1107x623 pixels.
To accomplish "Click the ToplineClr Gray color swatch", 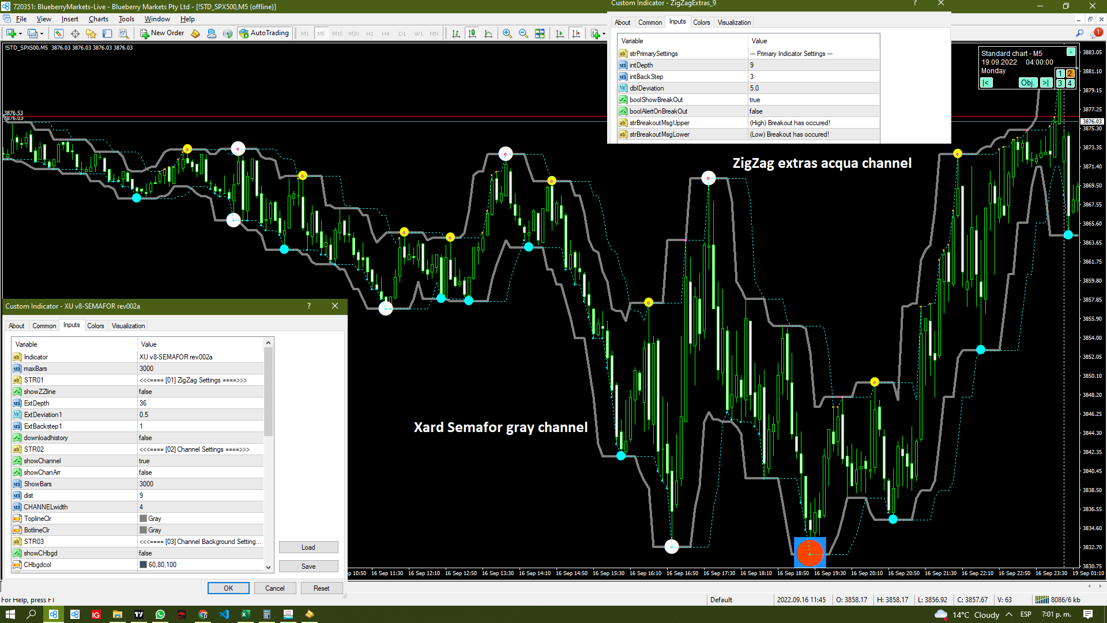I will pyautogui.click(x=144, y=519).
